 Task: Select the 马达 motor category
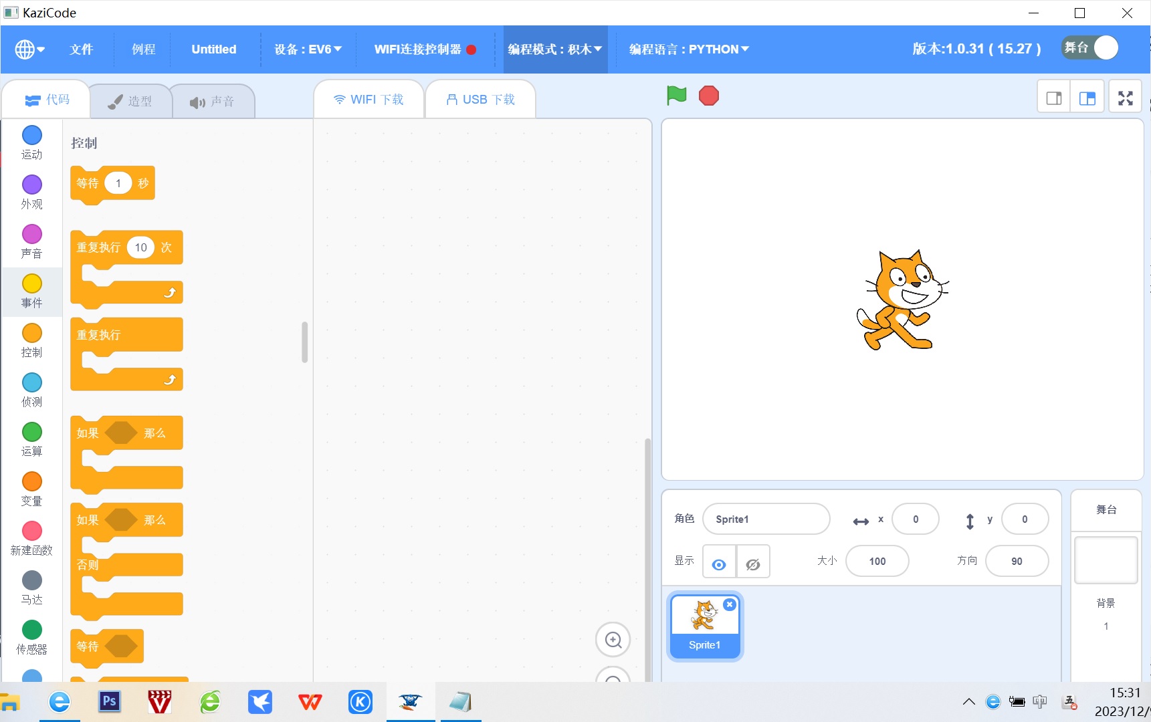point(31,588)
